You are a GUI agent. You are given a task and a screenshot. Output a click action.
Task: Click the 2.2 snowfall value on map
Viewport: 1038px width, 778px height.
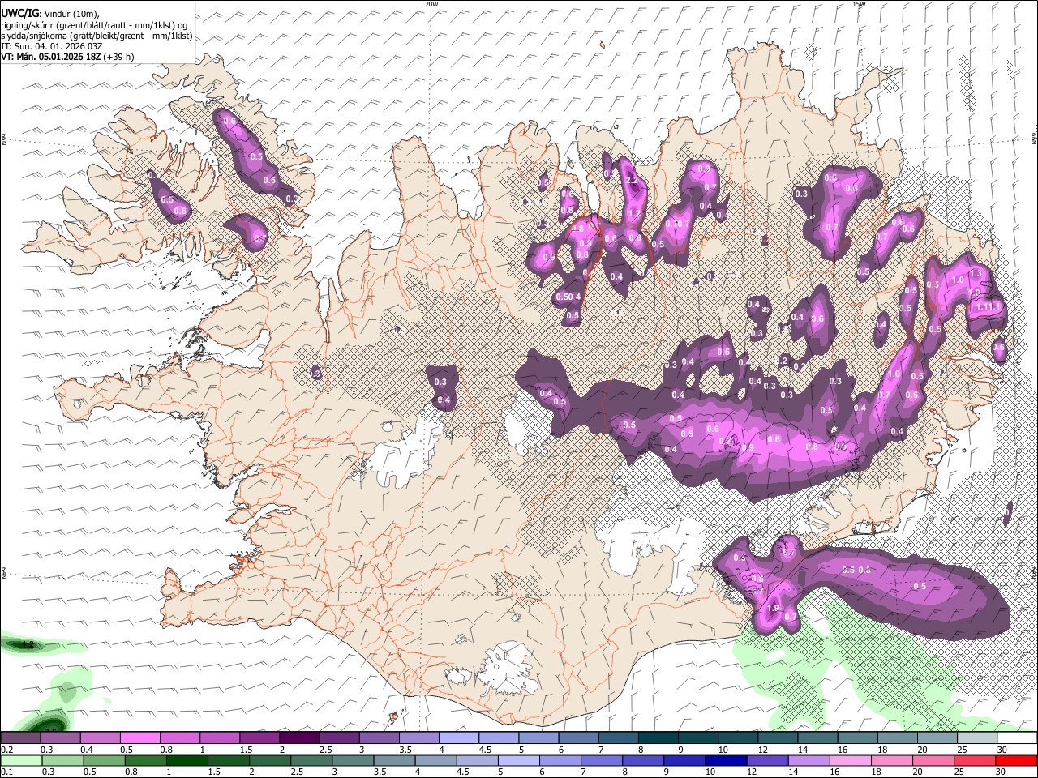pos(633,179)
